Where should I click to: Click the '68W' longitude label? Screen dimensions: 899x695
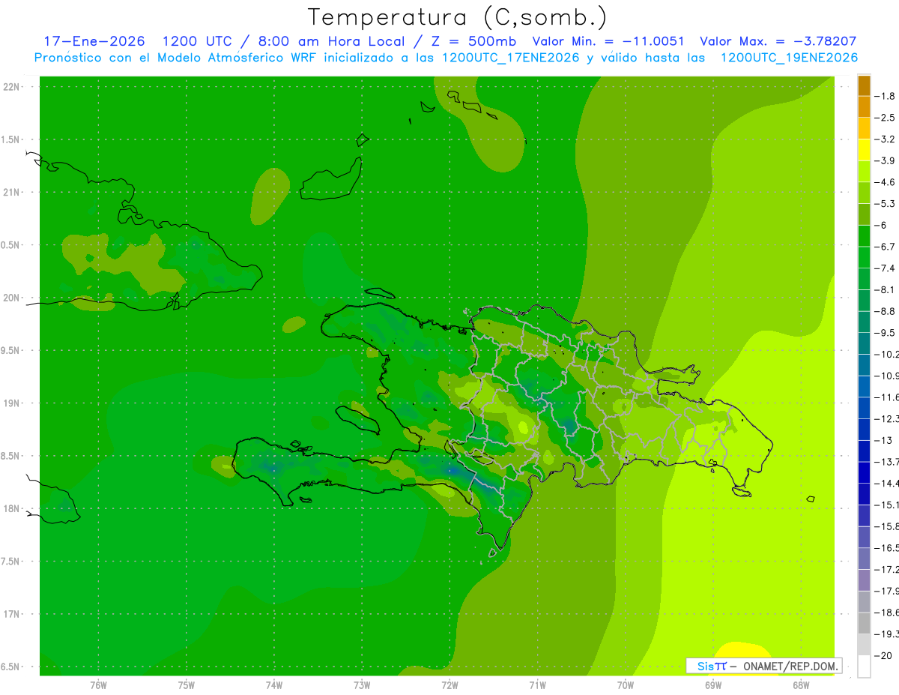tap(801, 685)
